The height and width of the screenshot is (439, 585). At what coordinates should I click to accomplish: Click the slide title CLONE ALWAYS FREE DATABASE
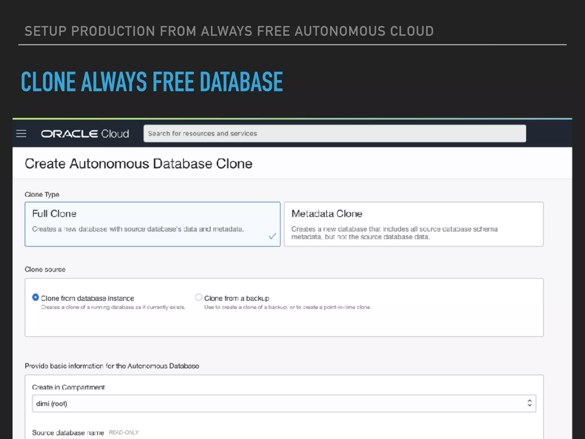pyautogui.click(x=152, y=82)
